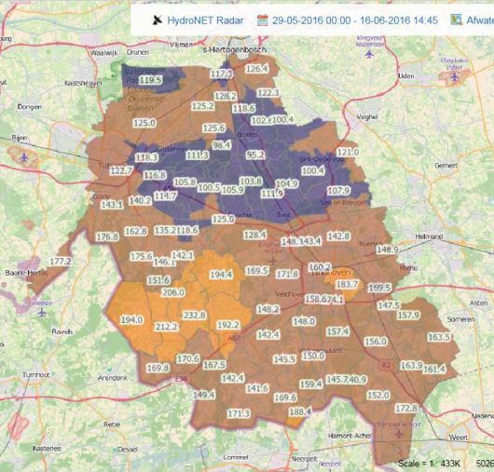Screen dimensions: 494x472
Task: Click the 149.4 value label
Action: (204, 395)
